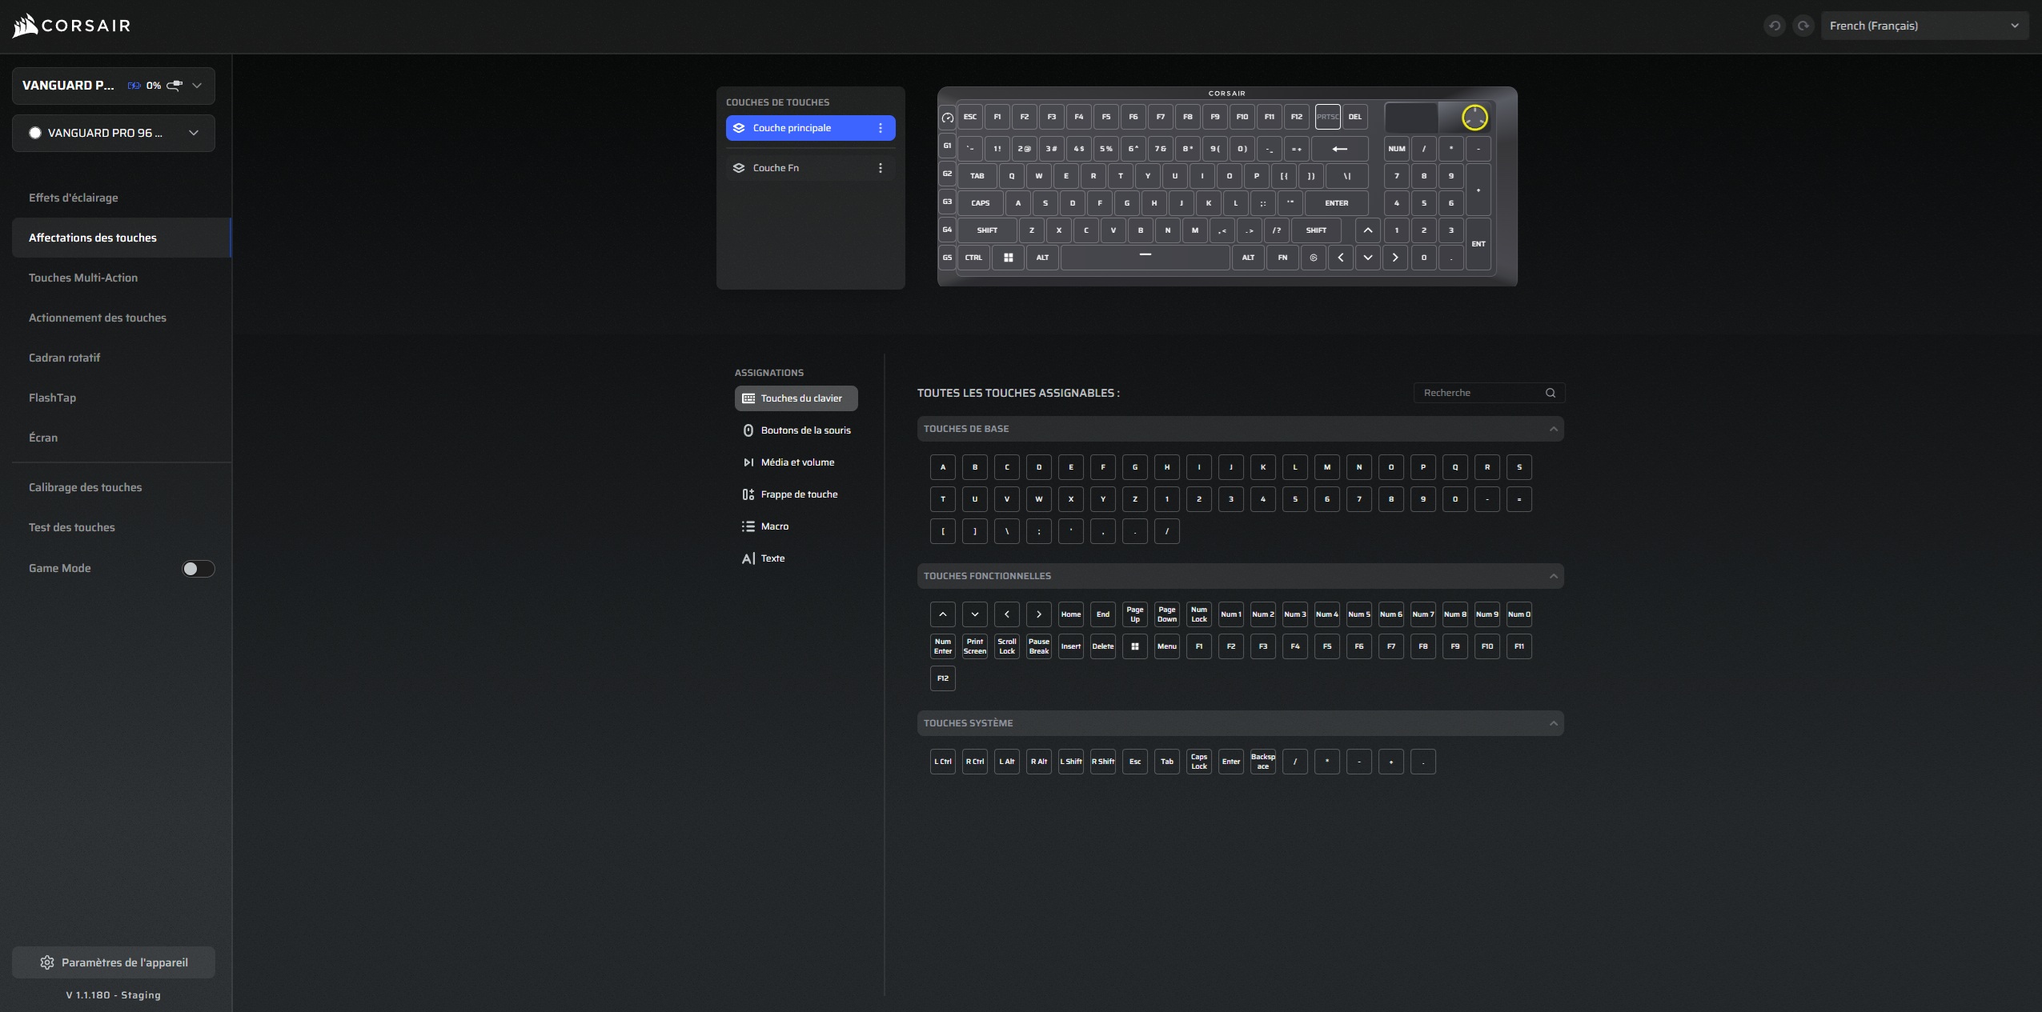Choose the Macro assignment category
The width and height of the screenshot is (2042, 1012).
tap(774, 526)
